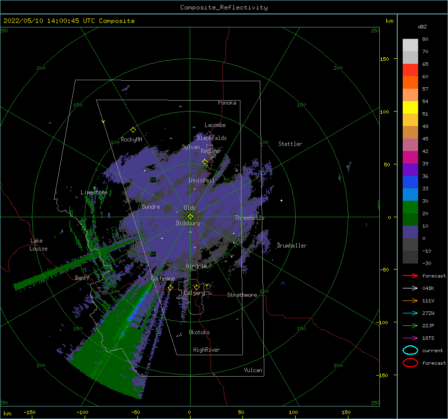
Task: Click the Didsbury city label
Action: 188,223
